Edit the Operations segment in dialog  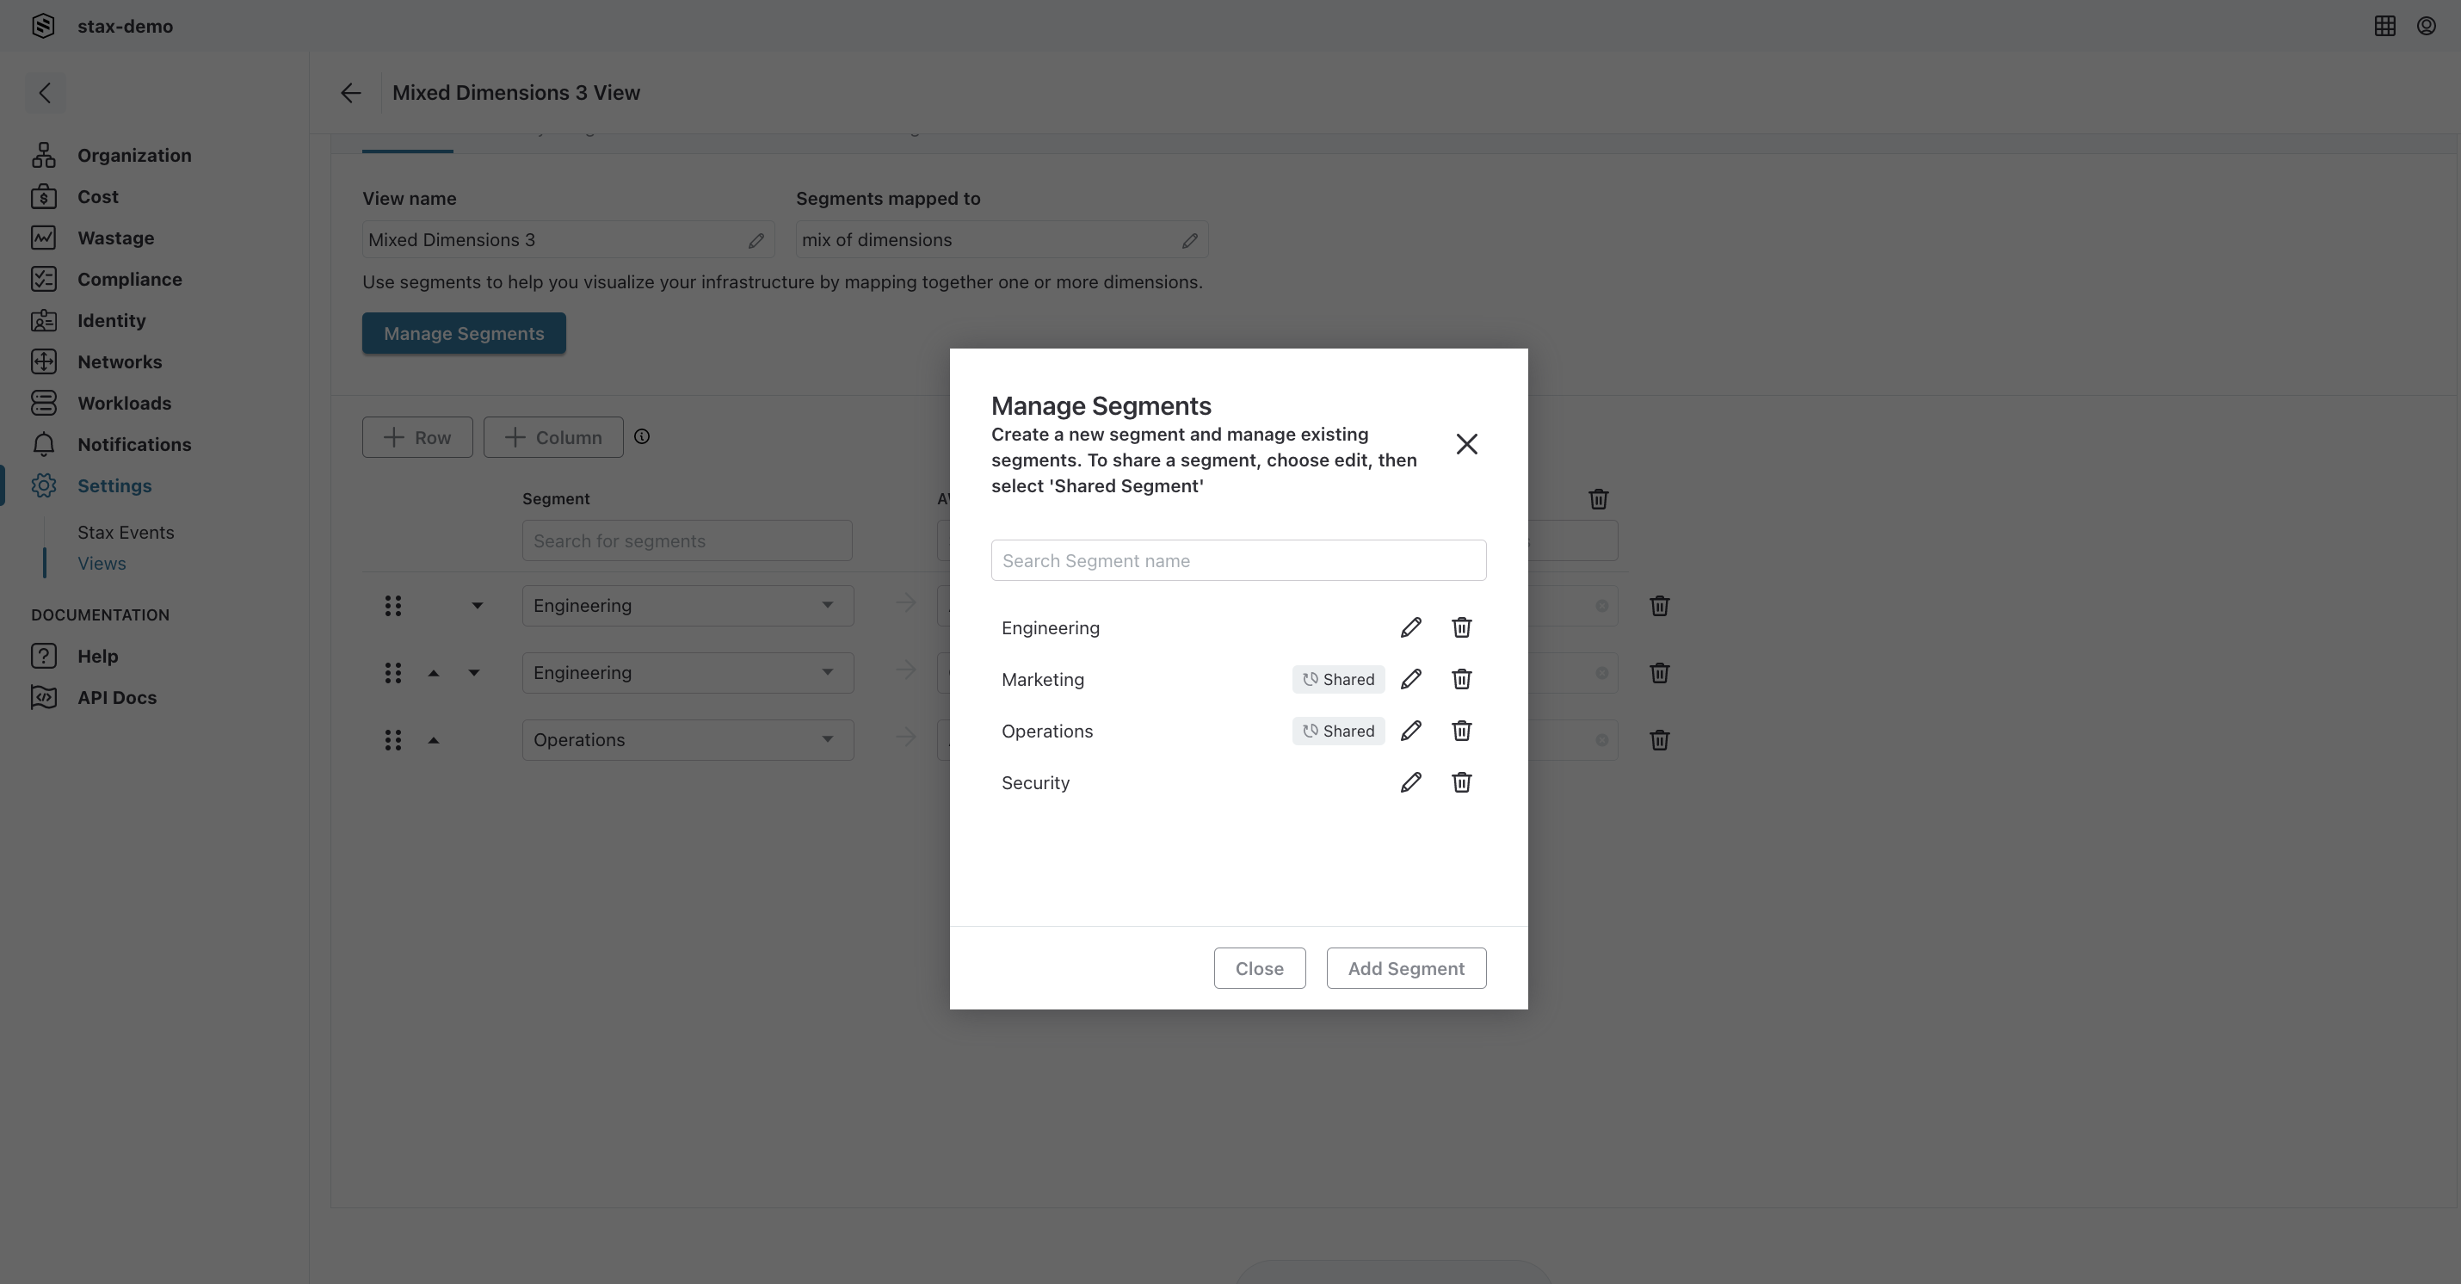pyautogui.click(x=1411, y=731)
